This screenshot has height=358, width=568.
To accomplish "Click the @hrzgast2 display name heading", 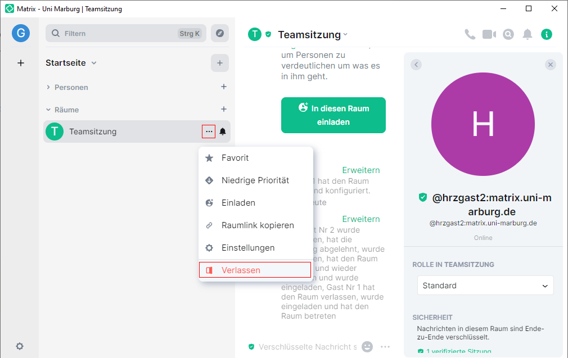I will tap(492, 205).
